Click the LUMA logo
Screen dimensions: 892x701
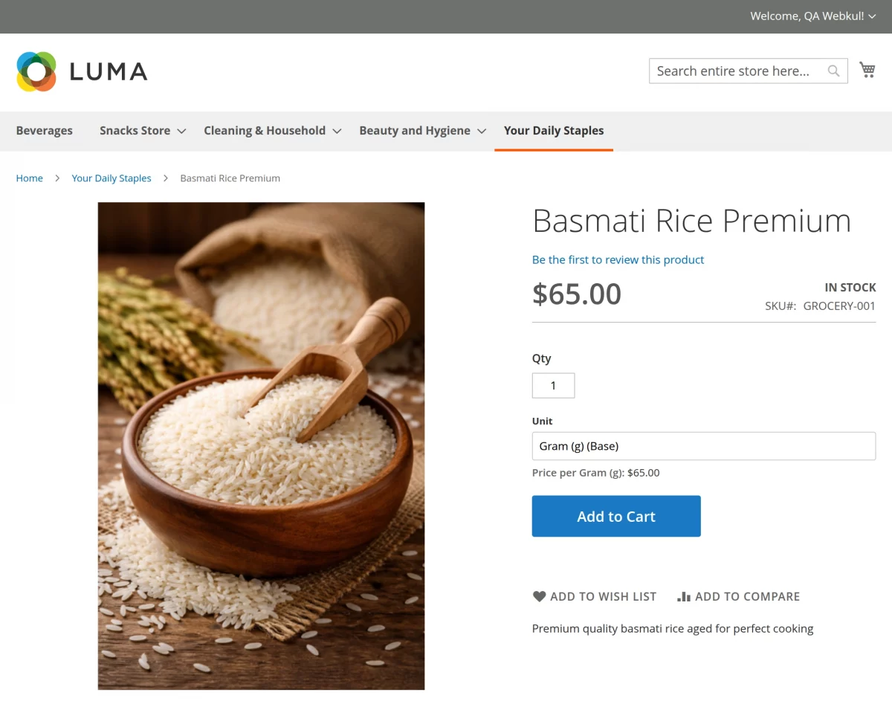pos(82,71)
